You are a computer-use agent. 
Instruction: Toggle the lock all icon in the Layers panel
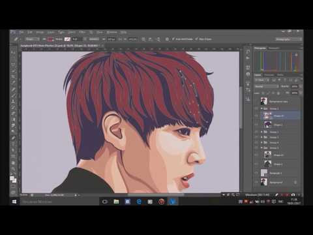278,93
